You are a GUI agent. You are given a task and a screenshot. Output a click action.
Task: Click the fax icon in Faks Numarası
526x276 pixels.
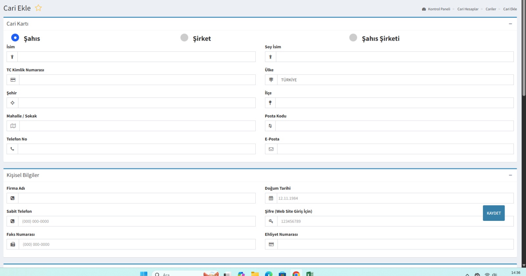pyautogui.click(x=13, y=244)
